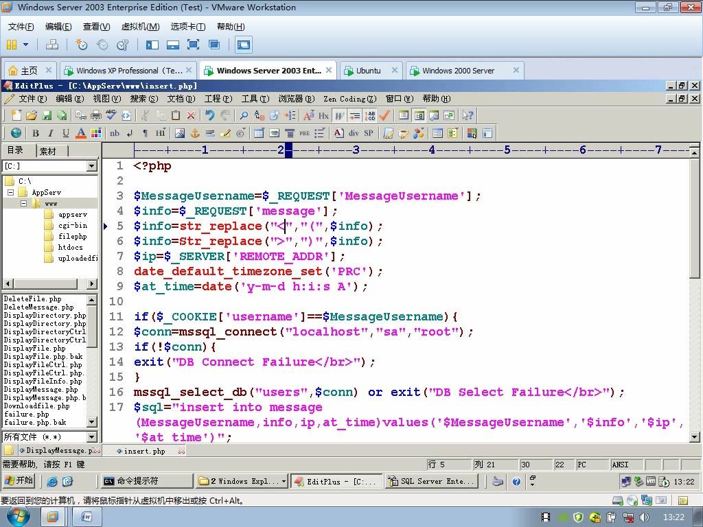The image size is (703, 527).
Task: Switch to the 素材 sidebar tab
Action: [49, 152]
